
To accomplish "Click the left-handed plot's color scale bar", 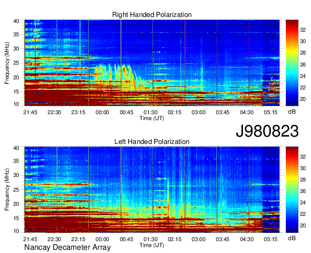I will click(292, 190).
